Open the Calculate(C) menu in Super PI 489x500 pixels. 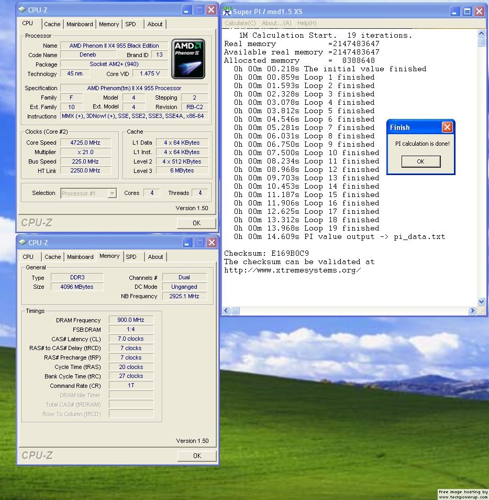click(x=240, y=23)
